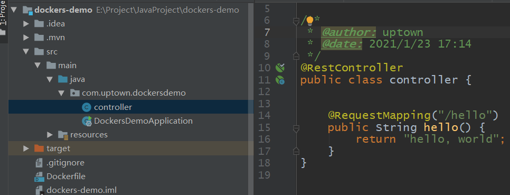Open the 1: Project tool window tab
This screenshot has height=195, width=510.
coord(3,13)
